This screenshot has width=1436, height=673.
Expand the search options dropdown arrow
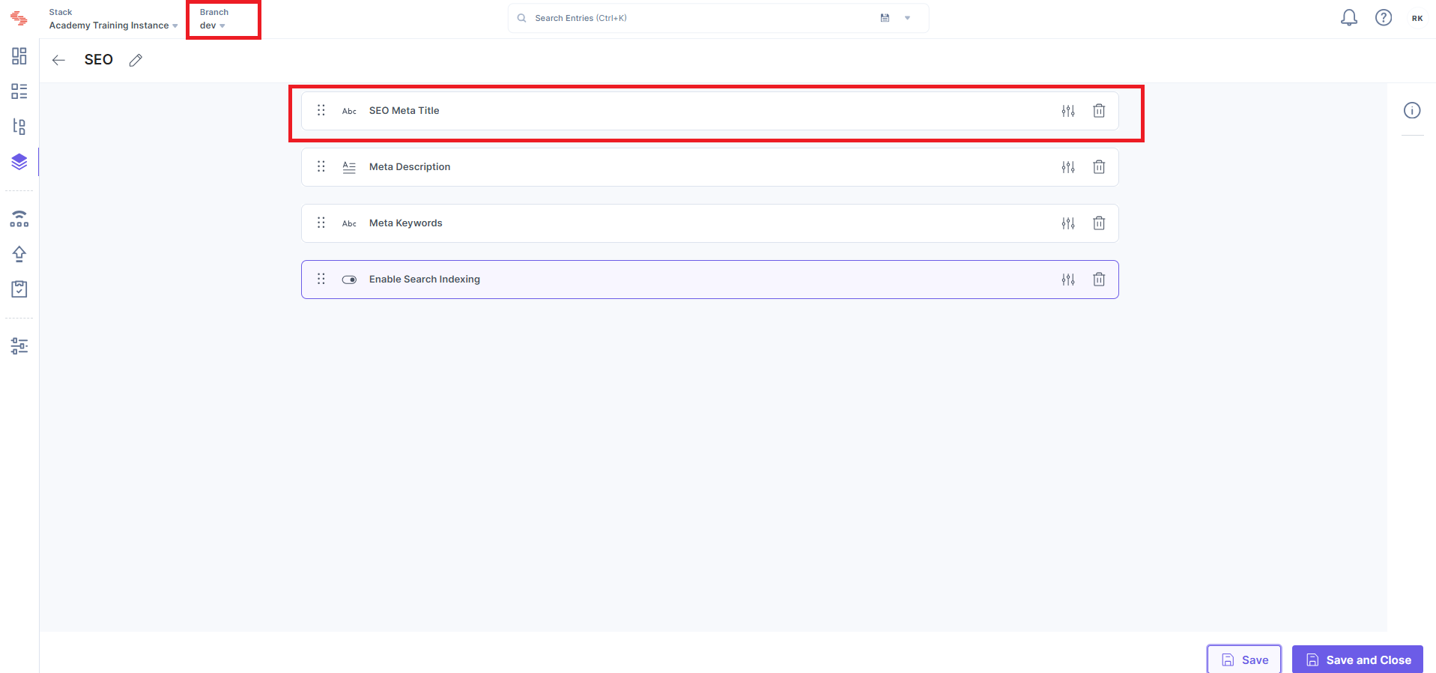point(907,18)
